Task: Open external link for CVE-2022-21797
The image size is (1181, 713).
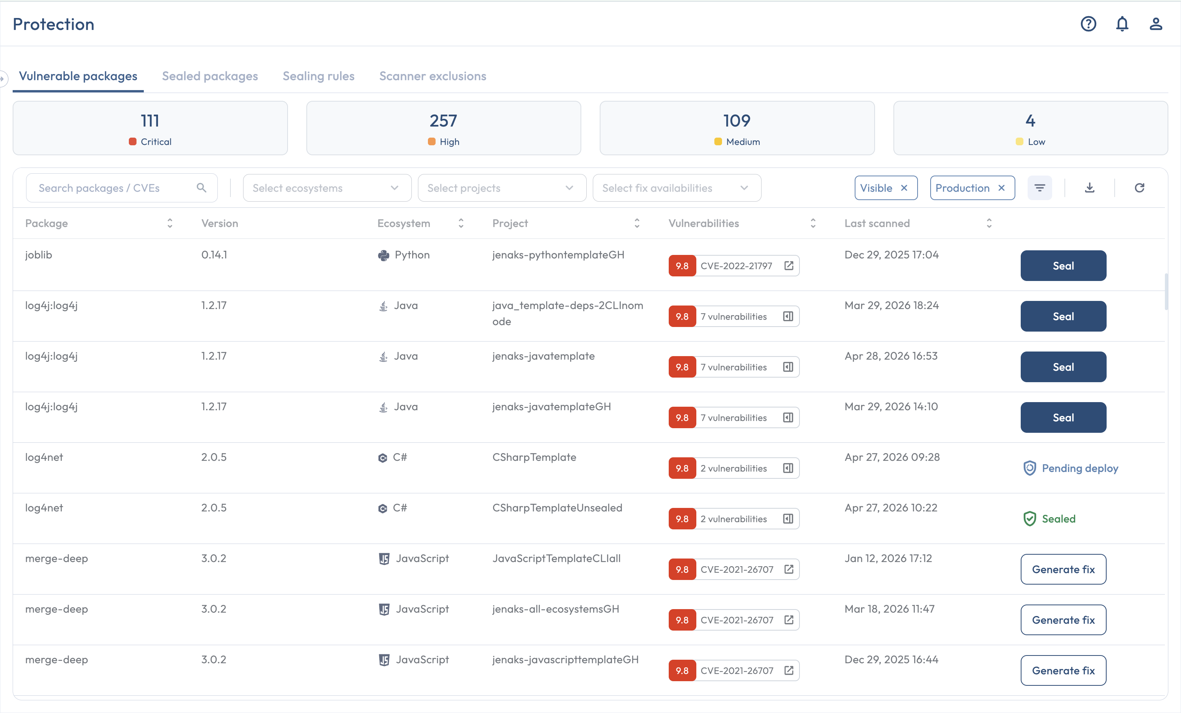Action: click(x=788, y=265)
